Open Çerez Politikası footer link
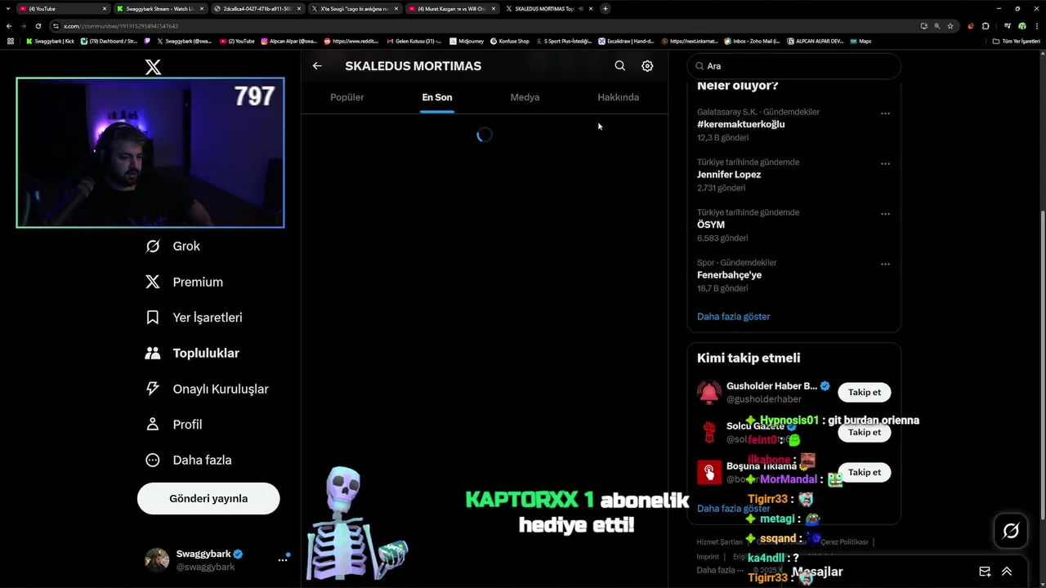This screenshot has height=588, width=1046. 843,542
